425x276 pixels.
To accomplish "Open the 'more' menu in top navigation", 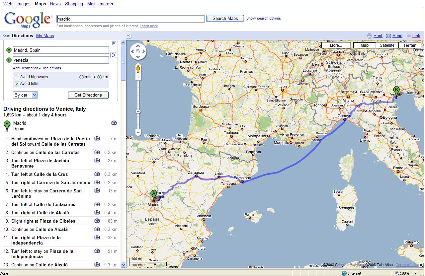I will pos(106,4).
